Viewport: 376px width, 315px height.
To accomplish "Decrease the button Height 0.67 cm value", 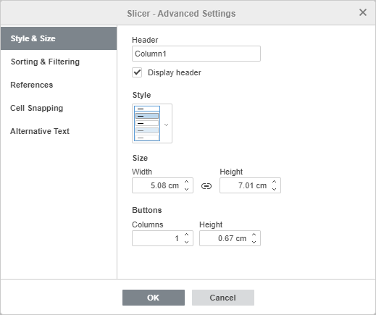I will [254, 242].
